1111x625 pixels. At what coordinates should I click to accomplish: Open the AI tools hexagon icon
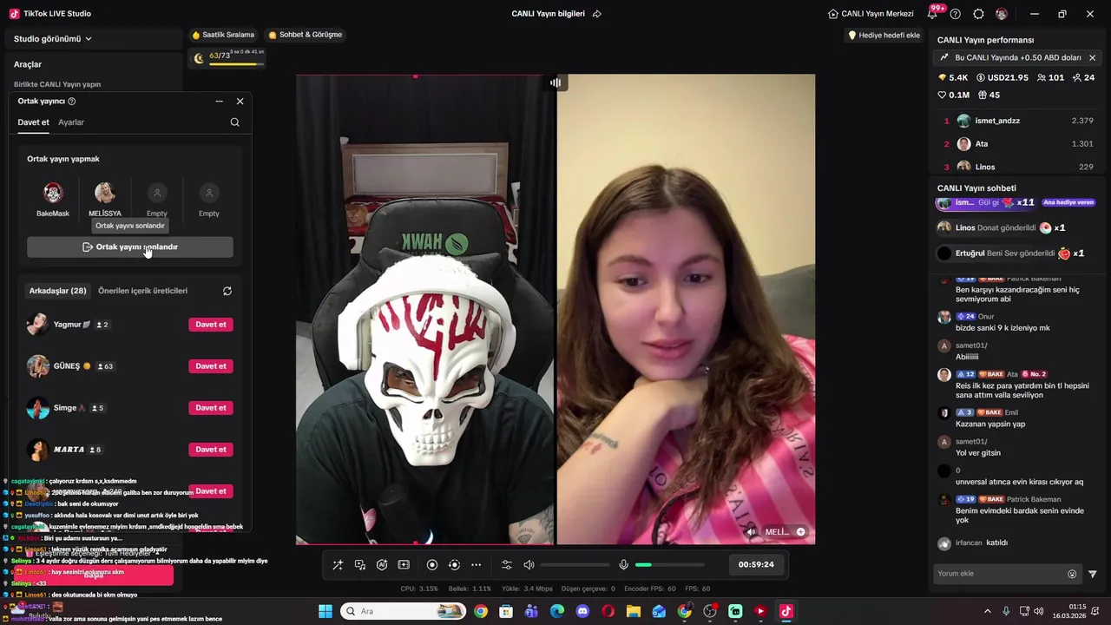tap(382, 565)
